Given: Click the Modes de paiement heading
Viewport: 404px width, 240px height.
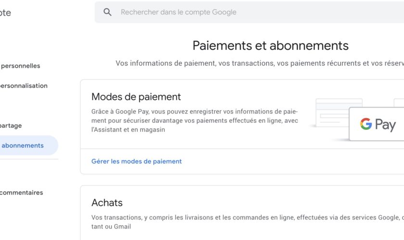Looking at the screenshot, I should [x=136, y=97].
